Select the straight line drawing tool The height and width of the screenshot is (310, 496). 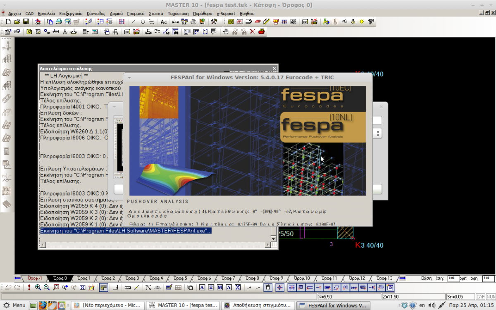[x=134, y=21]
